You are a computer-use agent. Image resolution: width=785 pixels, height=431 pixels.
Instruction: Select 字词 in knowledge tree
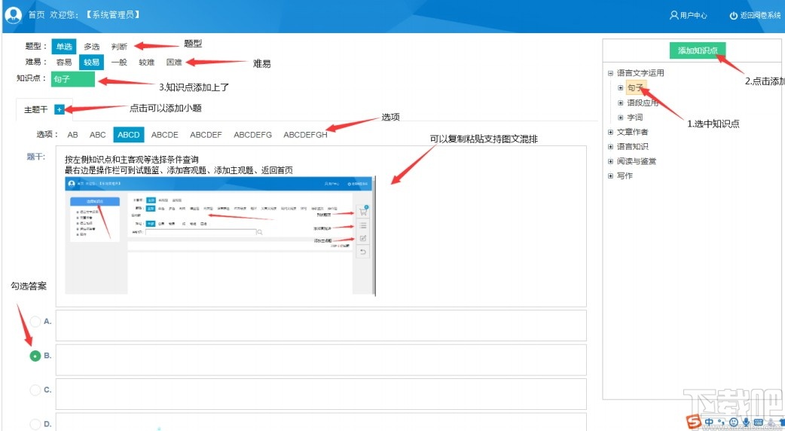(x=635, y=117)
